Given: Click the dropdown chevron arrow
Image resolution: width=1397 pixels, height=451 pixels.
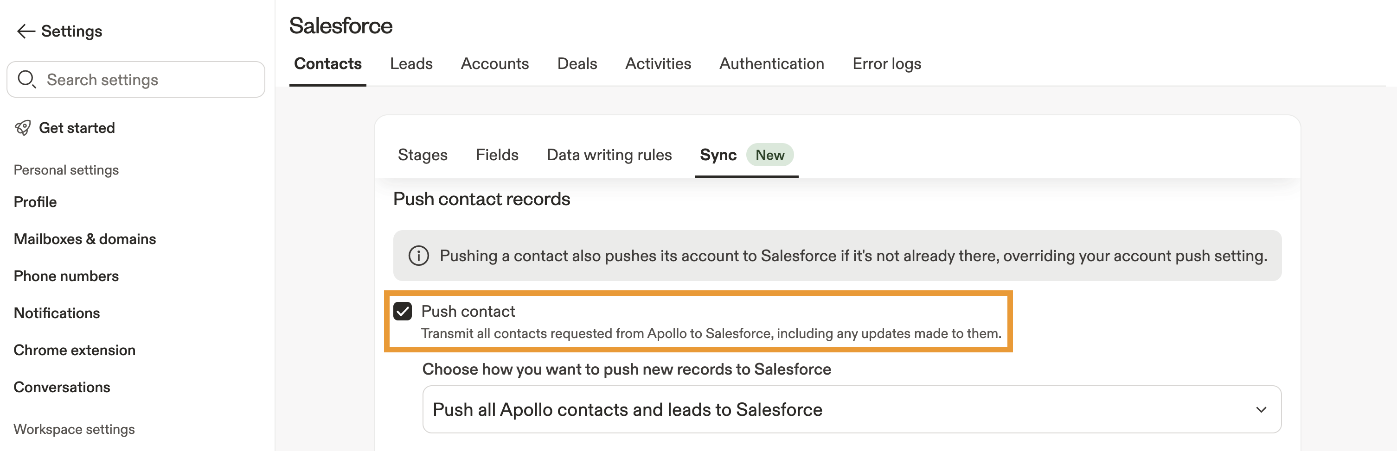Looking at the screenshot, I should (x=1261, y=410).
